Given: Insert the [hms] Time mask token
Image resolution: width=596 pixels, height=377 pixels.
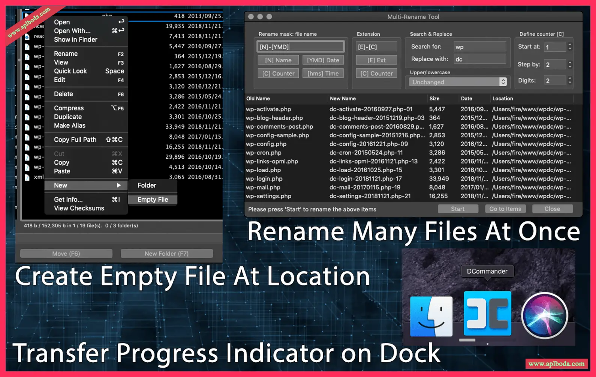Looking at the screenshot, I should pos(323,74).
